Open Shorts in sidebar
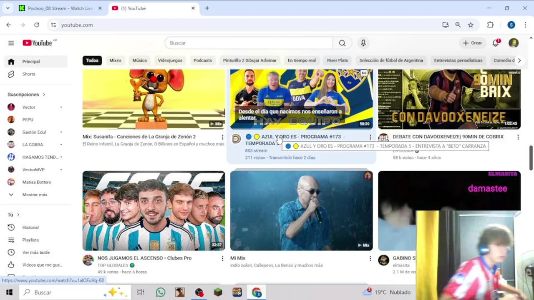Screen dimensions: 534x300 tap(36, 74)
